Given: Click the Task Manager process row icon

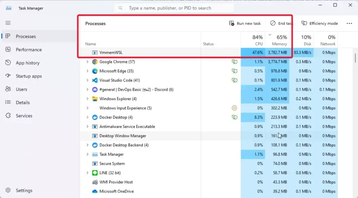Looking at the screenshot, I should tap(95, 154).
